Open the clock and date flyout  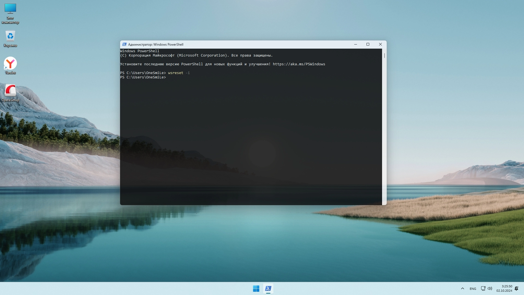(x=504, y=288)
